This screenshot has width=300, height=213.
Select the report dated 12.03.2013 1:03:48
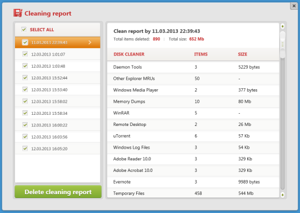[x=58, y=66]
